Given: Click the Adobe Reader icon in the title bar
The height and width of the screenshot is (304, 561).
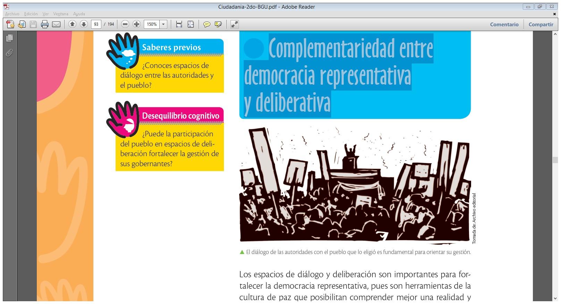Looking at the screenshot, I should pos(6,7).
